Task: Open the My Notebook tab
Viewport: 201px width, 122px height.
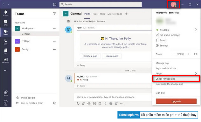Action: tap(115, 14)
